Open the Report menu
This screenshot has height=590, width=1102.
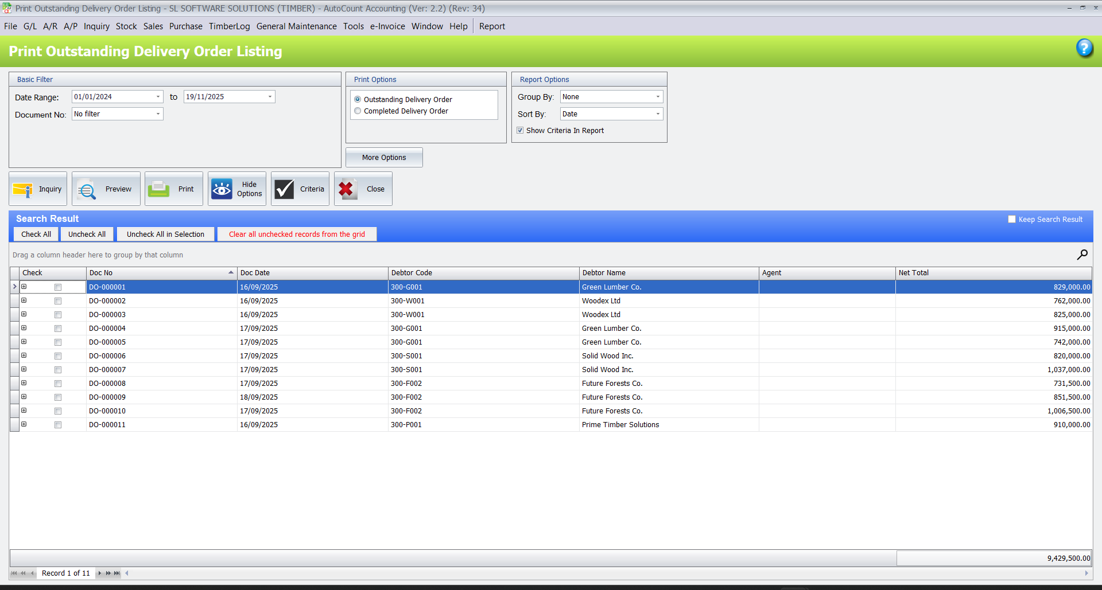(492, 26)
